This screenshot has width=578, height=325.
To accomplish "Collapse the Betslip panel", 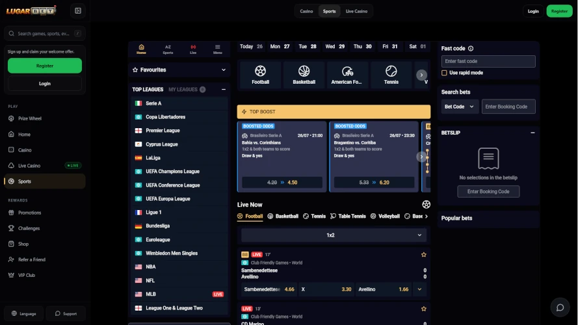I will (x=532, y=133).
